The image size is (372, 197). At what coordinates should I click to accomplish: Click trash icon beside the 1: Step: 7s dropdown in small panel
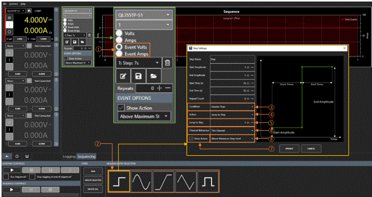pyautogui.click(x=89, y=35)
